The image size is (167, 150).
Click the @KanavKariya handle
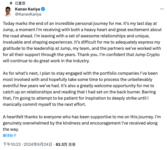point(28,14)
